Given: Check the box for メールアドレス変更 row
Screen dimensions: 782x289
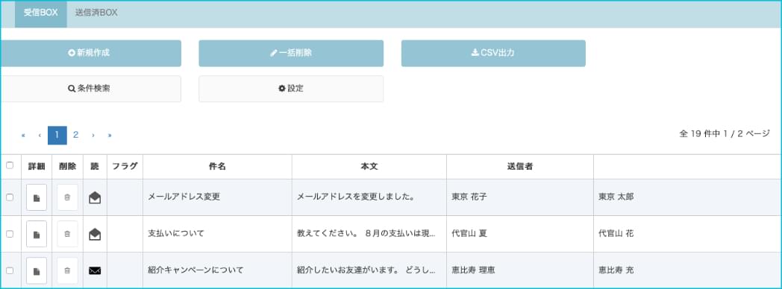Looking at the screenshot, I should (x=10, y=197).
